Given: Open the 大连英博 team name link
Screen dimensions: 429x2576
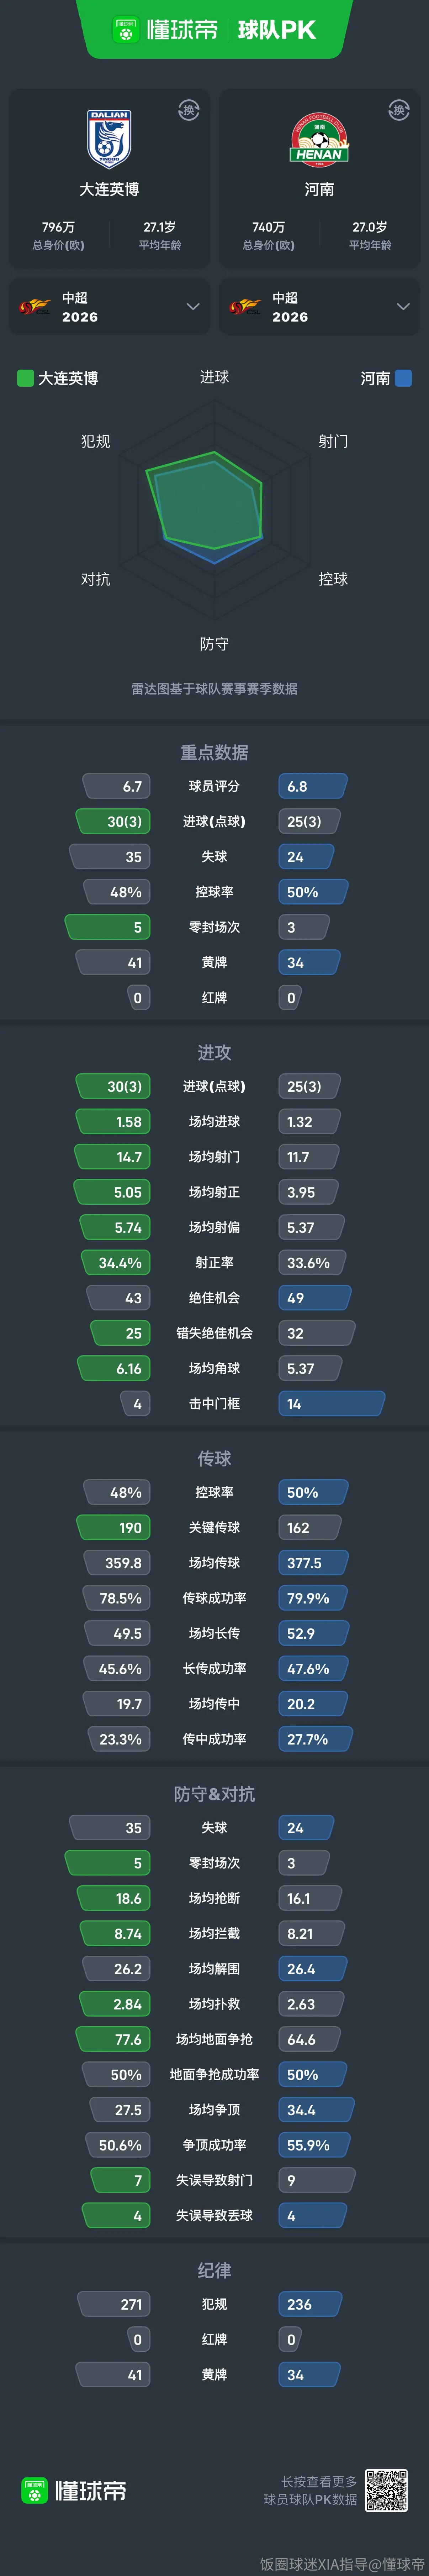Looking at the screenshot, I should point(109,189).
